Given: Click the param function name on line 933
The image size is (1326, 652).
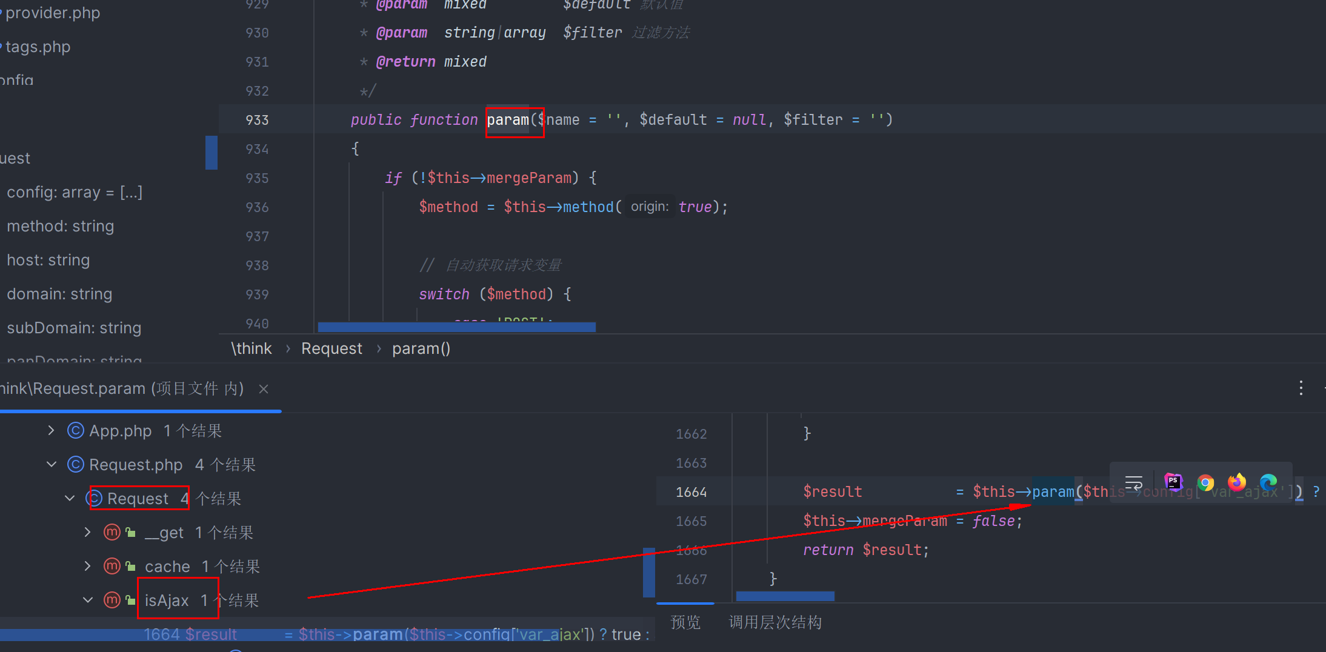Looking at the screenshot, I should point(508,120).
